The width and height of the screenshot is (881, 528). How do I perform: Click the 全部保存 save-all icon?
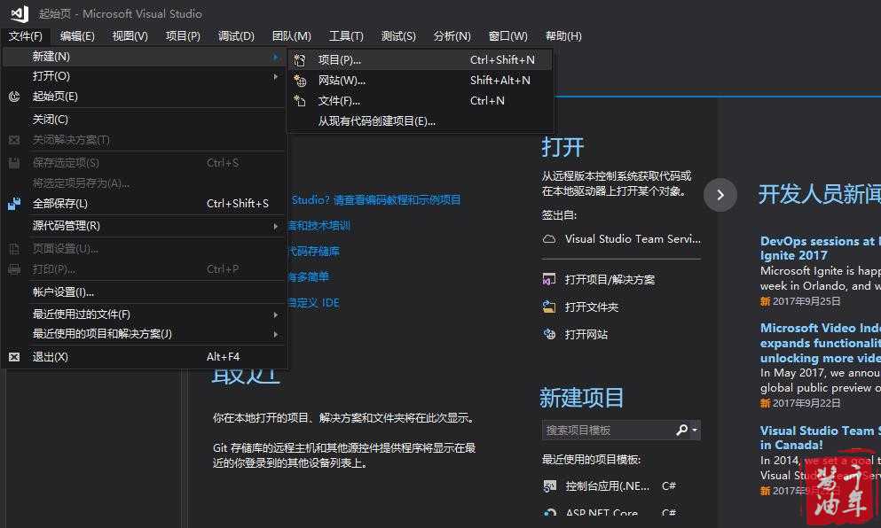14,204
